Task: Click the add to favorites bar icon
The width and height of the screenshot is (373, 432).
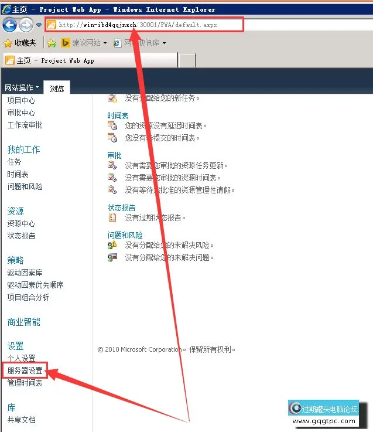Action: point(52,43)
